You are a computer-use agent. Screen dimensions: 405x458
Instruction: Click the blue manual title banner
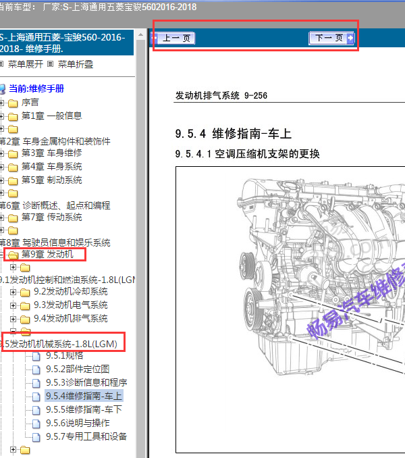67,43
